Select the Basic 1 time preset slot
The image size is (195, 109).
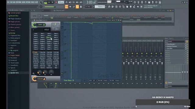coord(43,34)
